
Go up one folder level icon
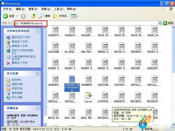coord(33,16)
